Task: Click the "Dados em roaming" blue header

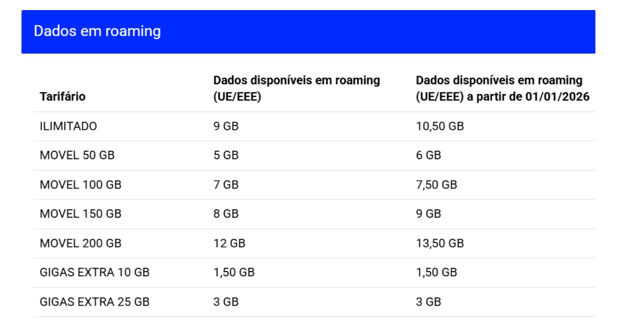Action: tap(97, 32)
